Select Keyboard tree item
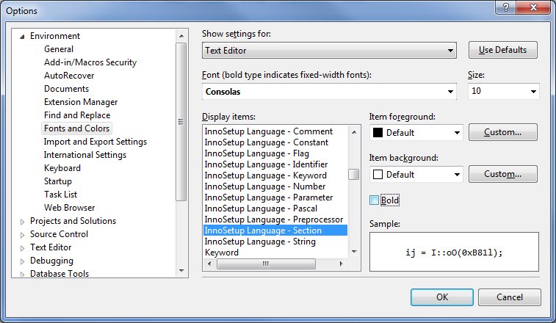 tap(62, 168)
